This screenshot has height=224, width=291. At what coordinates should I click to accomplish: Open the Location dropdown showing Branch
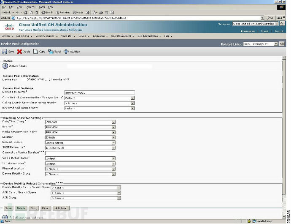[80, 137]
